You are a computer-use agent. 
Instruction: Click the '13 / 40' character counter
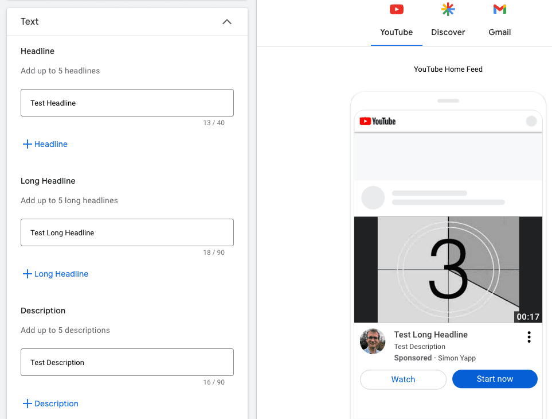[x=214, y=123]
